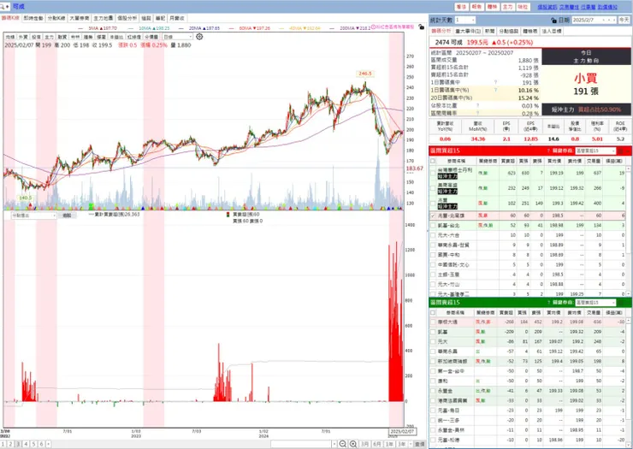Click the scroll-down arrow of buy table
Screen dimensions: 633x449
[x=630, y=294]
